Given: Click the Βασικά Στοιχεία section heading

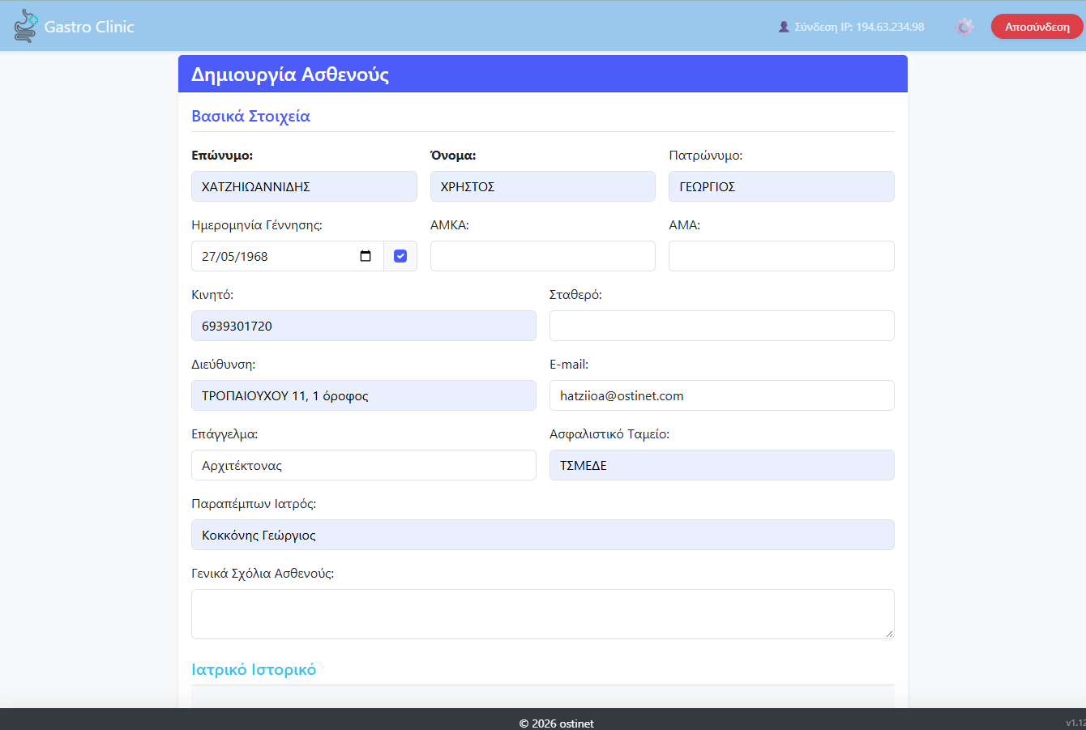Looking at the screenshot, I should (x=250, y=116).
